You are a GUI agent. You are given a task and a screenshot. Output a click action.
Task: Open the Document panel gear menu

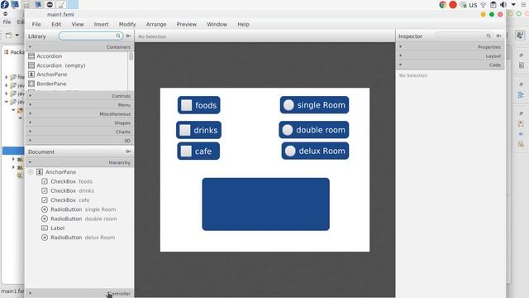pyautogui.click(x=129, y=151)
